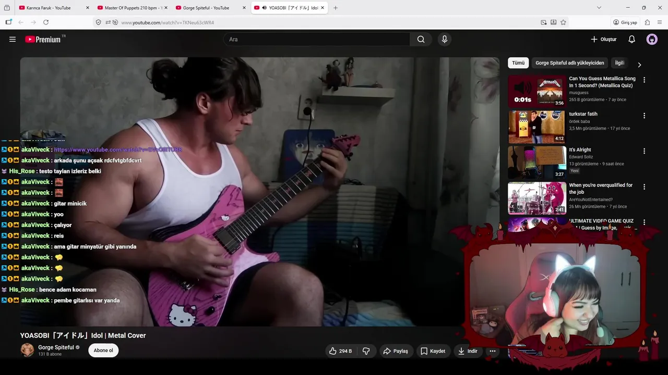Subscribe with the Abone ol button
This screenshot has width=668, height=375.
point(103,351)
